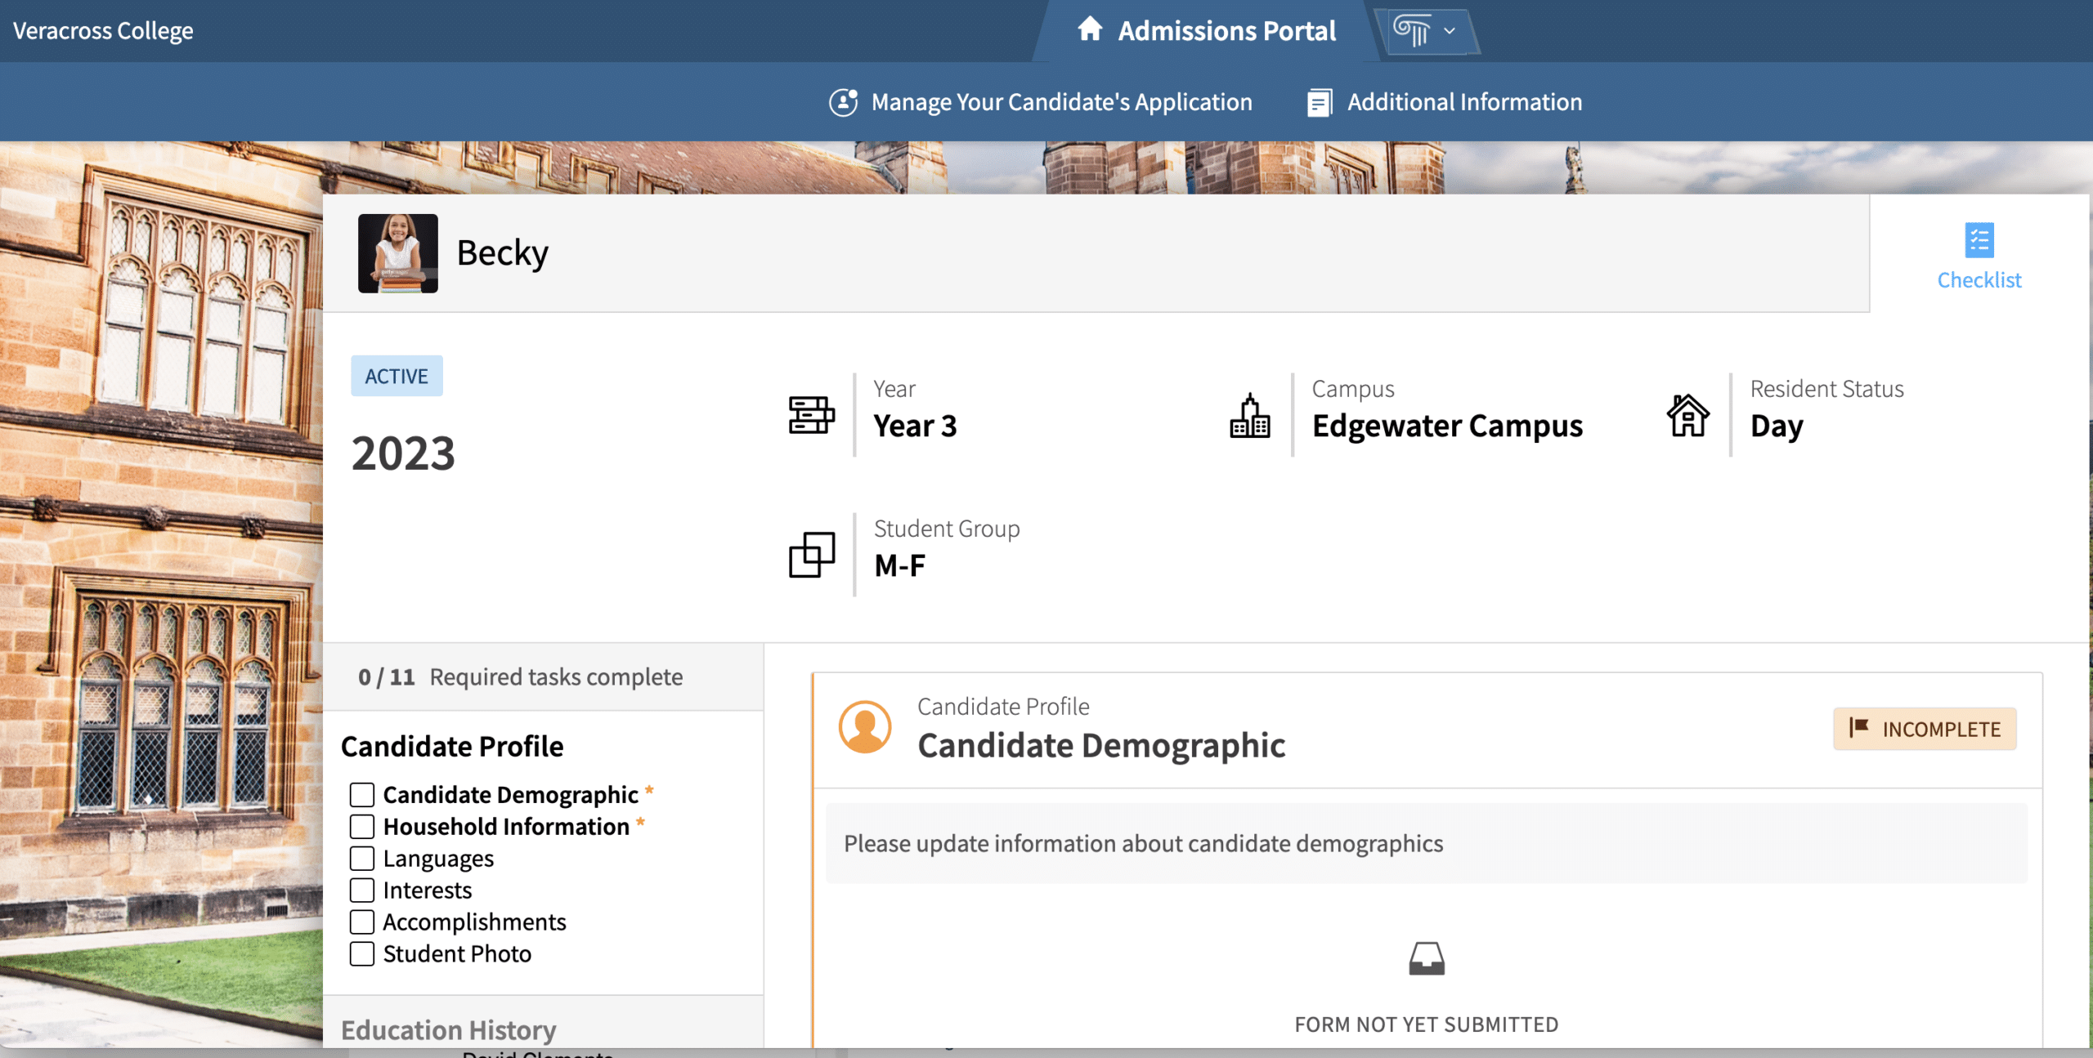Click the INCOMPLETE status button
2093x1058 pixels.
click(x=1925, y=729)
